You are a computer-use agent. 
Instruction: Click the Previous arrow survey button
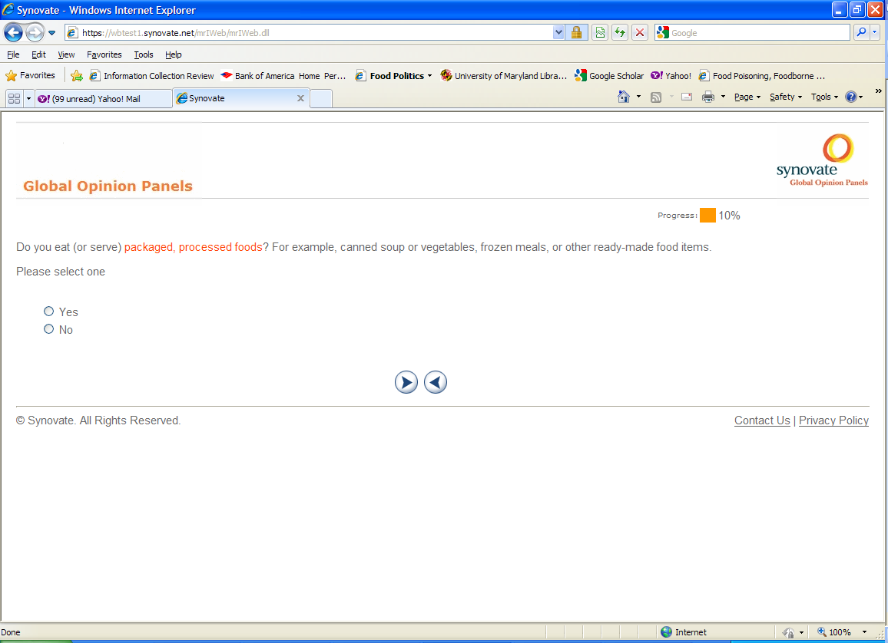click(436, 382)
